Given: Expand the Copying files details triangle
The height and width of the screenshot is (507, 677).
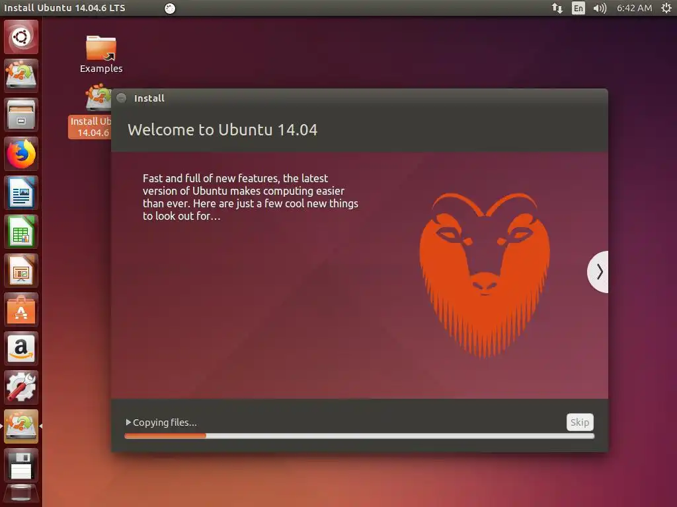Looking at the screenshot, I should pos(128,422).
